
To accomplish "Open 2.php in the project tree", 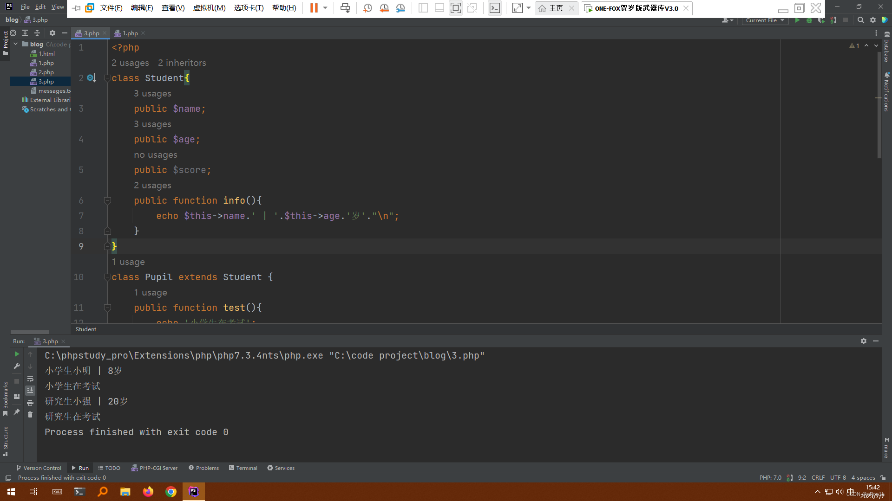I will (46, 72).
